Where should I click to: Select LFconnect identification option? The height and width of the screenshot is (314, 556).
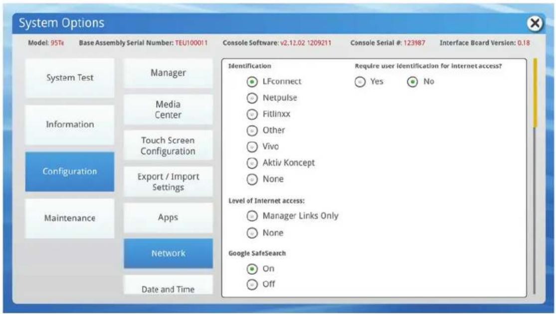(252, 82)
